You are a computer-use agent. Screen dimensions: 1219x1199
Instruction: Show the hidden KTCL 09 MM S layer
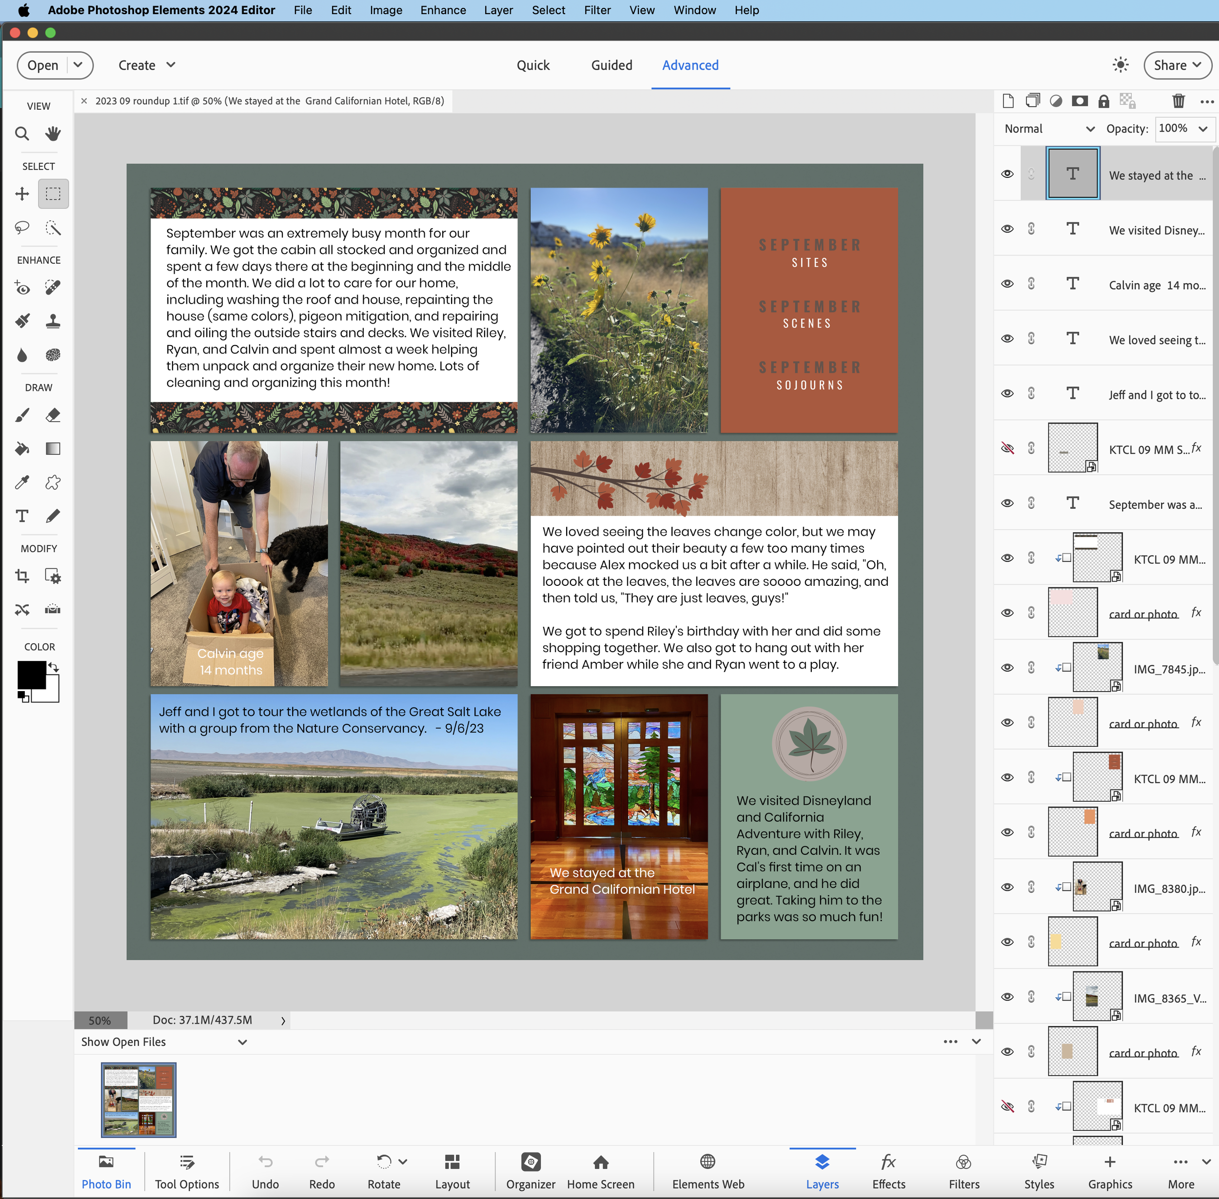[1008, 448]
